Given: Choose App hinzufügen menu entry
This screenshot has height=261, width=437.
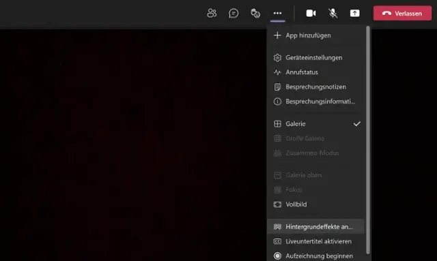Looking at the screenshot, I should tap(315, 35).
